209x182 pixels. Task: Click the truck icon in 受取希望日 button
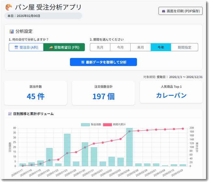click(51, 48)
